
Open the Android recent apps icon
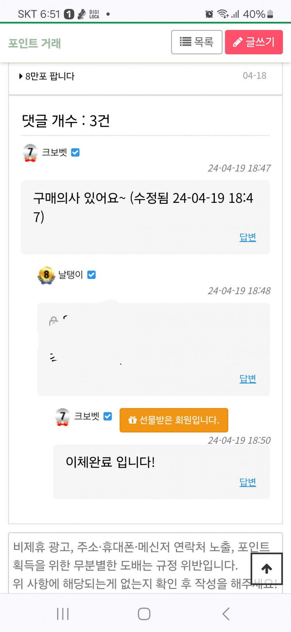[63, 613]
